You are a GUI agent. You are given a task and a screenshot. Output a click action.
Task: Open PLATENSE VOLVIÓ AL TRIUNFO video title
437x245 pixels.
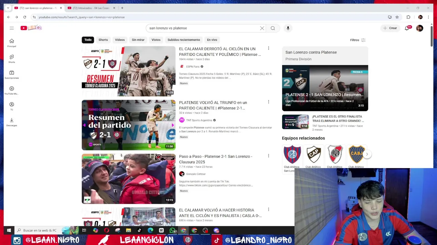point(213,105)
